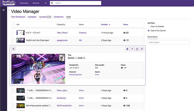Click the MmmYea another perfect clip thumbnail
Screen dimensions: 194x111
[21, 105]
